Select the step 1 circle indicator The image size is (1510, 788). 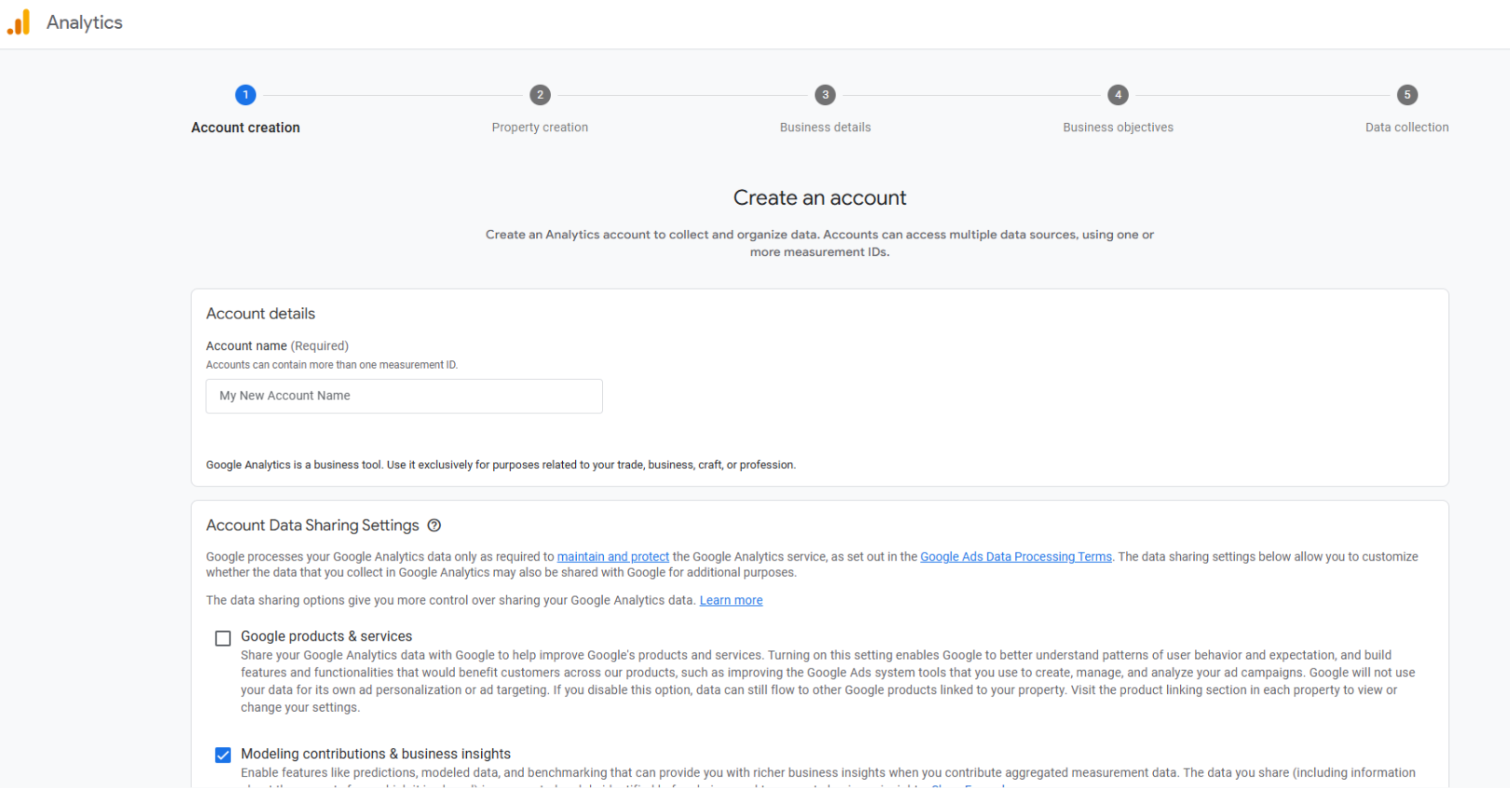coord(245,95)
